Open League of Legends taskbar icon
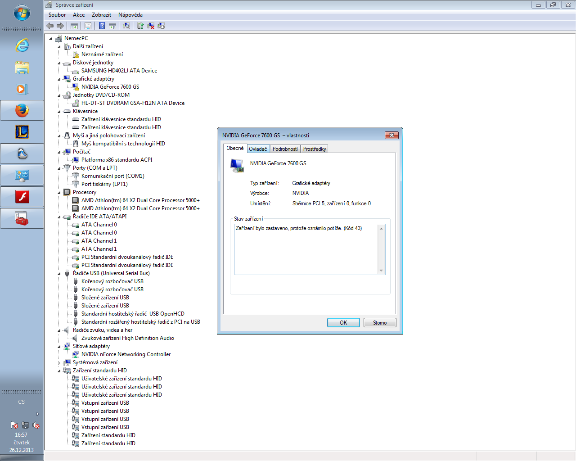The image size is (576, 461). coord(22,132)
